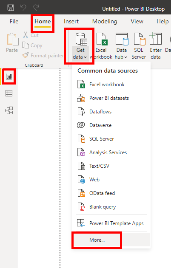Click the Get data cylinder icon

click(x=81, y=39)
